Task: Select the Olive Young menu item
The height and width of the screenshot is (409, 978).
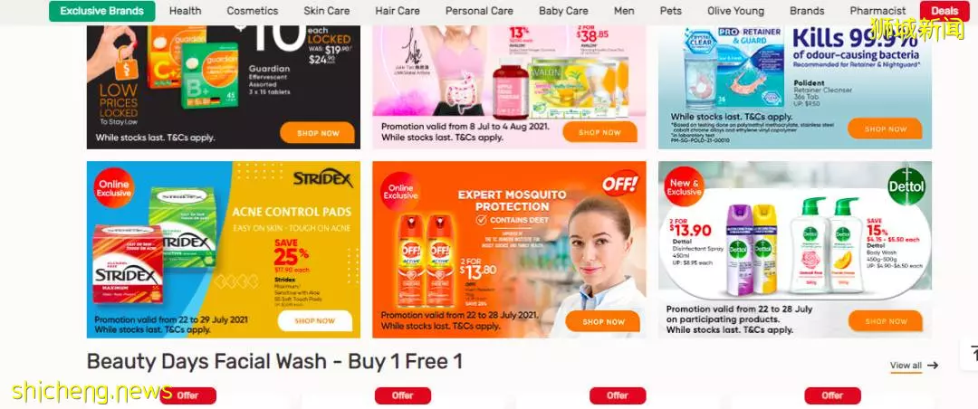Action: (x=735, y=11)
